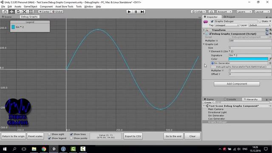Toggle Global handle rotation button
This screenshot has height=153, width=272.
[x=57, y=11]
